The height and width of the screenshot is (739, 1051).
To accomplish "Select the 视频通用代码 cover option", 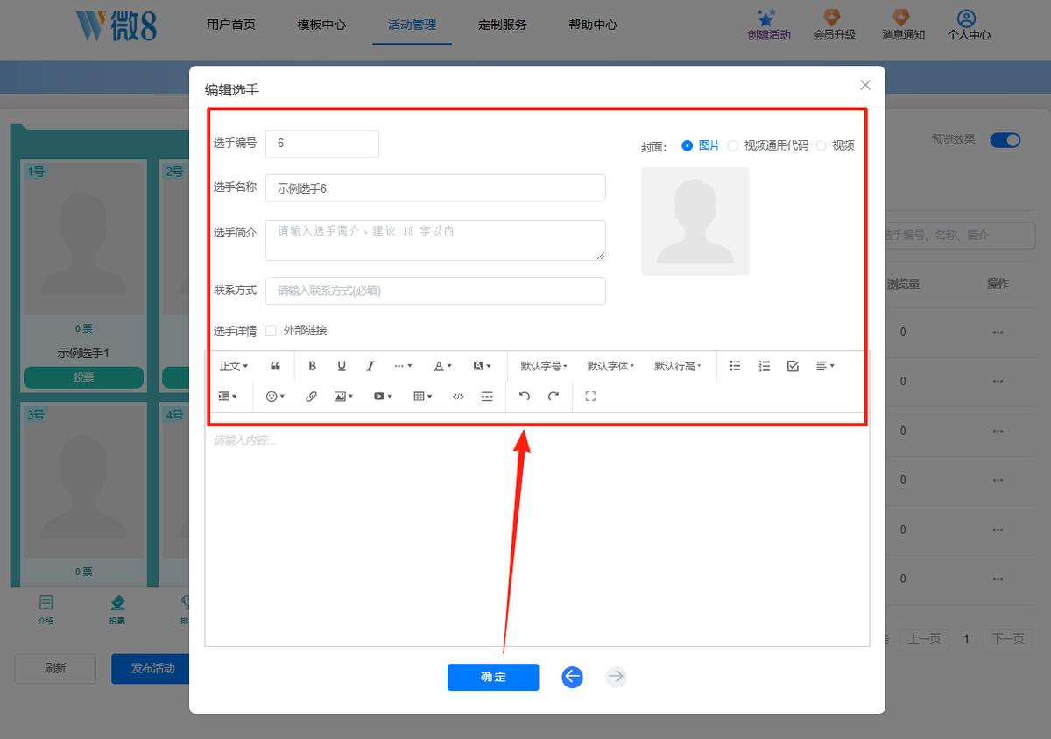I will point(768,145).
